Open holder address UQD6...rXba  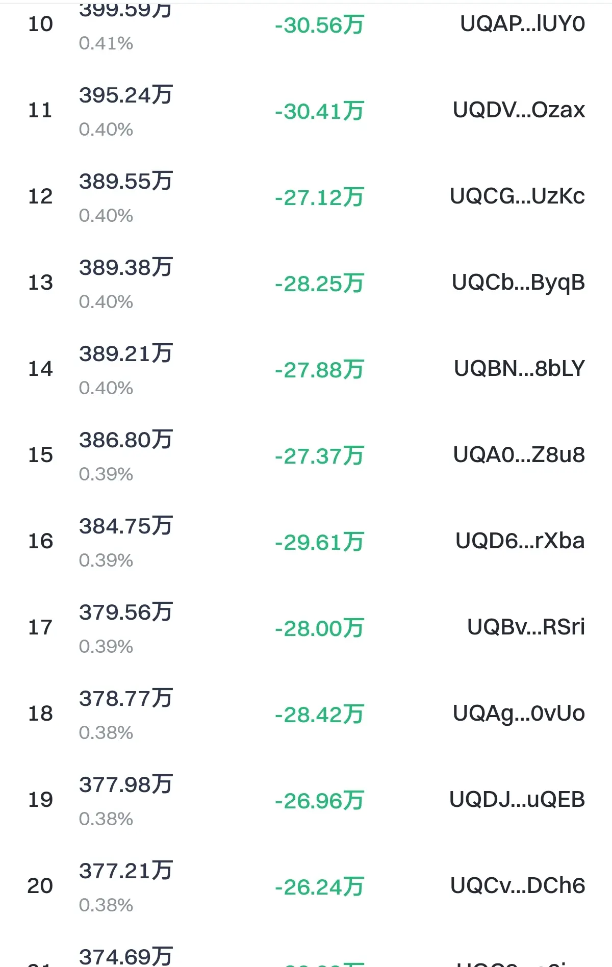[520, 541]
